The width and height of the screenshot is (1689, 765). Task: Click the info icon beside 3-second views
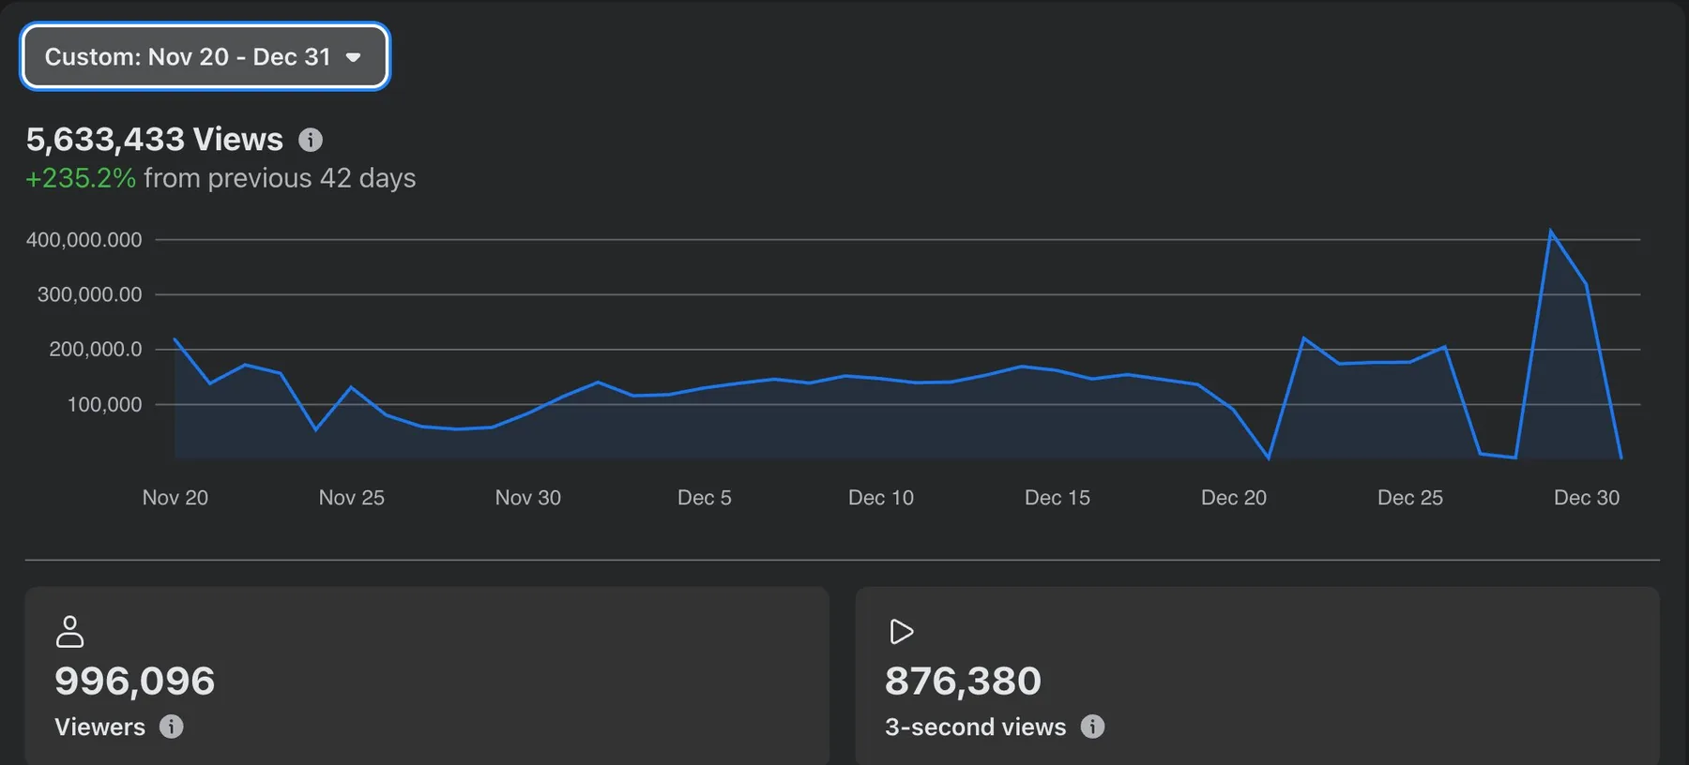pyautogui.click(x=1092, y=727)
